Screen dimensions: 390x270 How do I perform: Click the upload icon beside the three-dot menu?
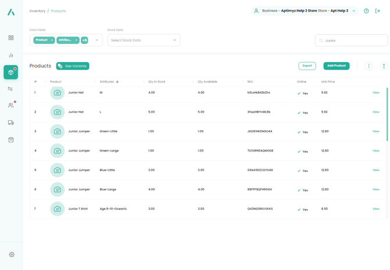coord(384,66)
